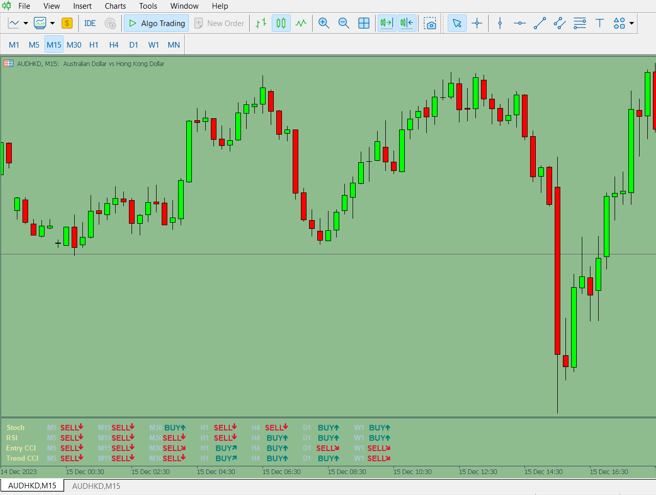Viewport: 656px width, 495px height.
Task: Switch to the H4 timeframe tab
Action: tap(114, 45)
